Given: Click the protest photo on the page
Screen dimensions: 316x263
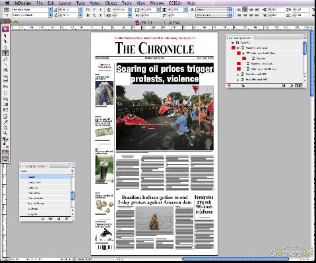Looking at the screenshot, I should tap(165, 118).
